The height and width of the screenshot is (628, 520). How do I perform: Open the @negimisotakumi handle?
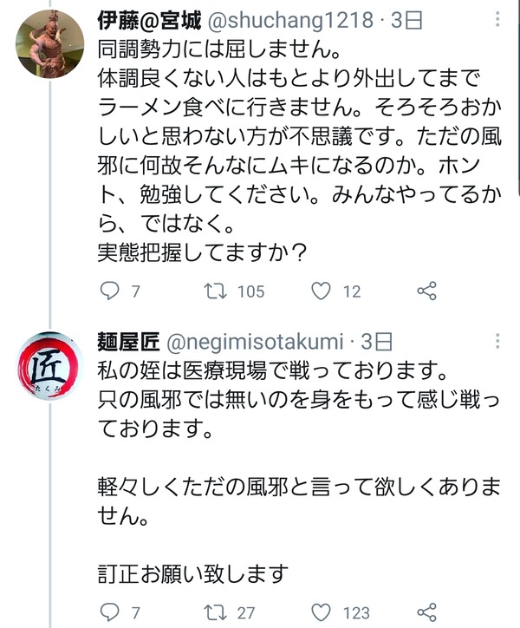pos(255,342)
